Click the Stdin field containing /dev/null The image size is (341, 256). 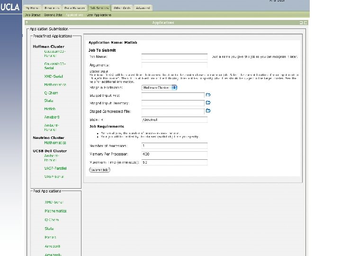click(174, 119)
